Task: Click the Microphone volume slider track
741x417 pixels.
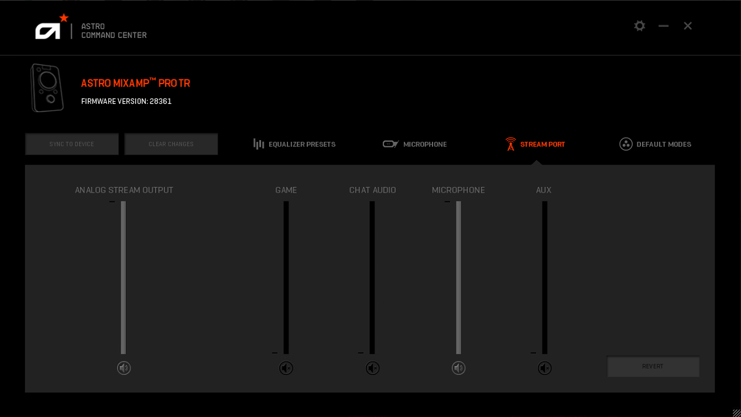Action: [459, 277]
